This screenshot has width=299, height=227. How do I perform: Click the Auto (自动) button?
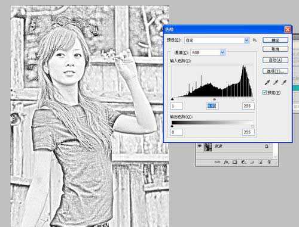pos(275,60)
